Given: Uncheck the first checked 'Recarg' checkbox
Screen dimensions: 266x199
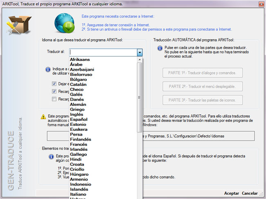Looking at the screenshot, I should pos(54,91).
